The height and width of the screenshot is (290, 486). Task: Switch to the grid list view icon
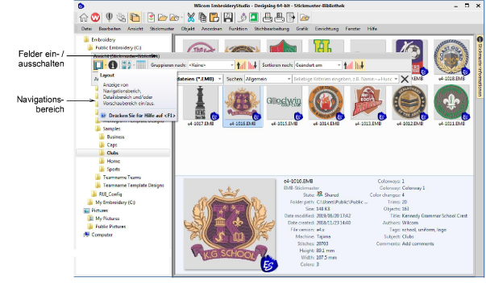pyautogui.click(x=141, y=65)
